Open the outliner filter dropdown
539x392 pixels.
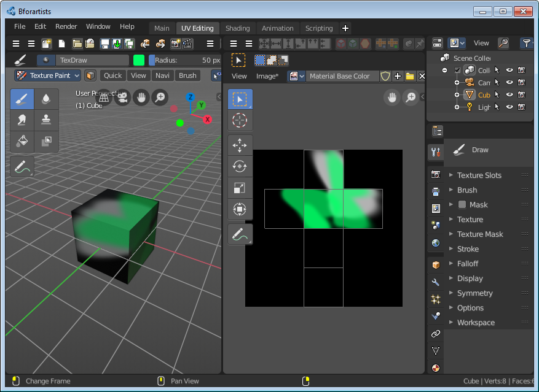(x=526, y=44)
